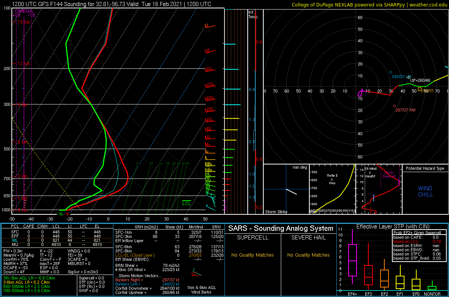
Task: Click the green '-16' surface dewpoint value
Action: (x=61, y=214)
